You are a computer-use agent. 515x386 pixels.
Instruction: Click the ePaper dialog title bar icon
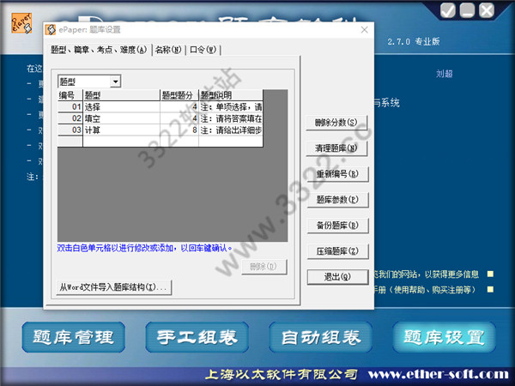coord(51,30)
